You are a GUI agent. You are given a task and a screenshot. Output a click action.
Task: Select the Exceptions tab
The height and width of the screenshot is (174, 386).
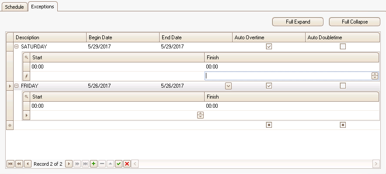click(42, 7)
